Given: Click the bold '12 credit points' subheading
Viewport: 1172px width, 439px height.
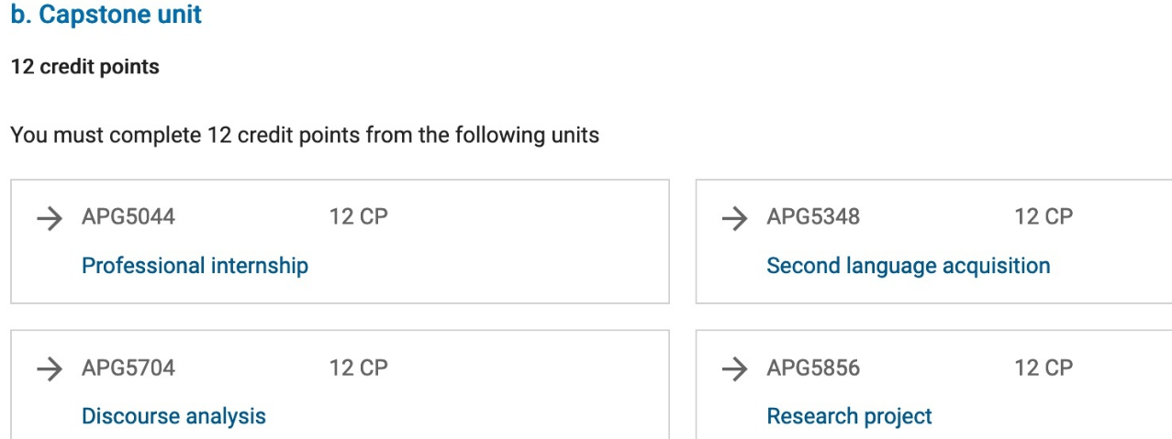Looking at the screenshot, I should 84,67.
